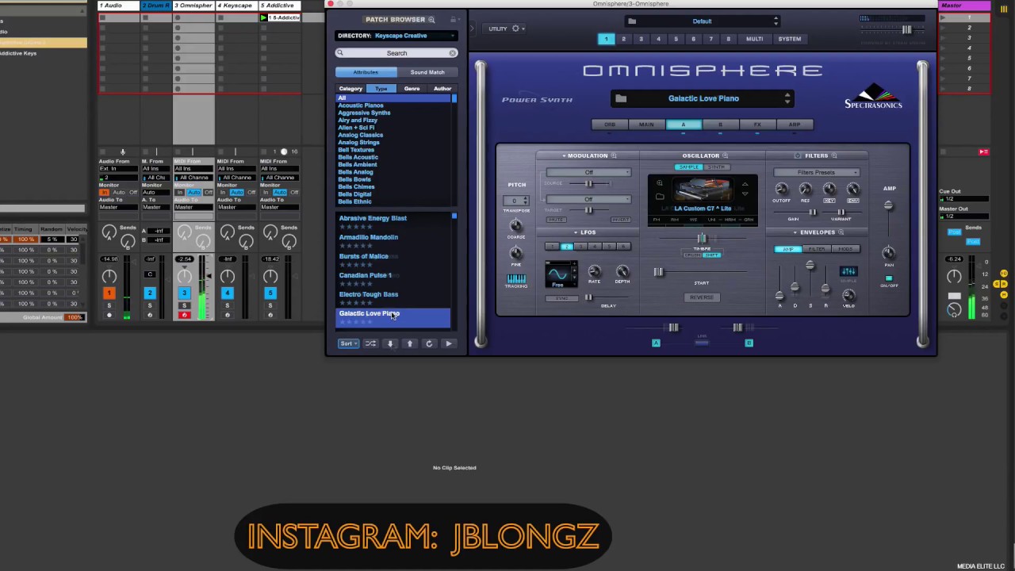Enable Sync for the LFO
This screenshot has height=571, width=1015.
(x=561, y=298)
